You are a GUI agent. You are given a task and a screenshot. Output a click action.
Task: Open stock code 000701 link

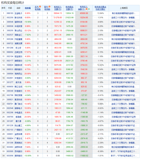10,104
